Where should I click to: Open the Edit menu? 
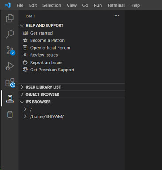click(x=33, y=5)
